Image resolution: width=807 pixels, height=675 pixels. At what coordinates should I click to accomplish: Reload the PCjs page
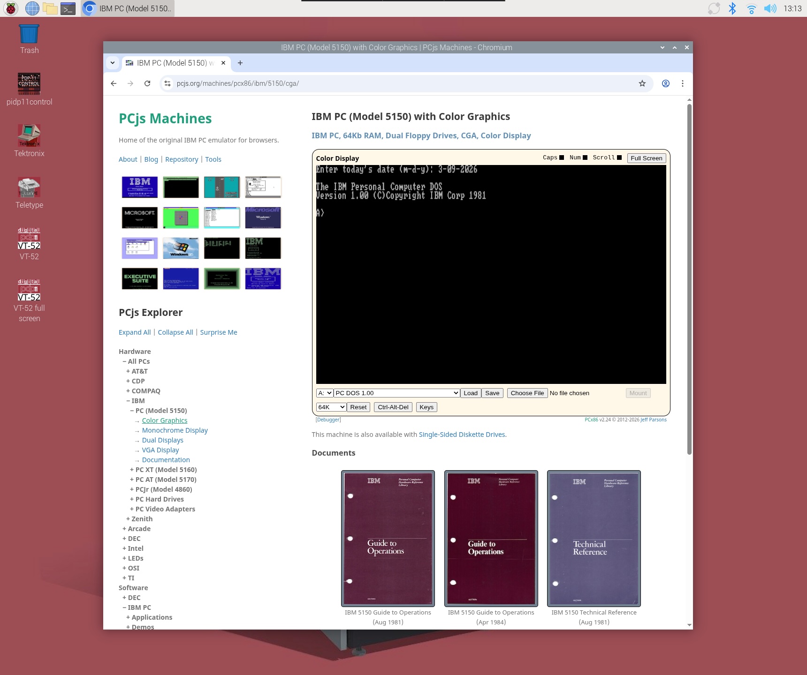coord(147,83)
